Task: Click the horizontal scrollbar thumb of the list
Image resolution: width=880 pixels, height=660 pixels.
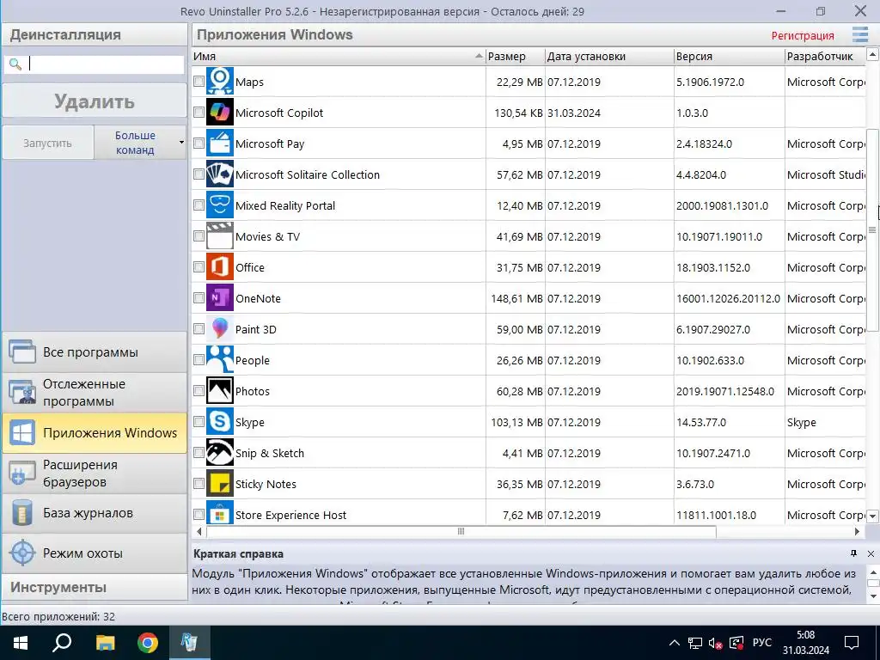Action: tap(461, 531)
